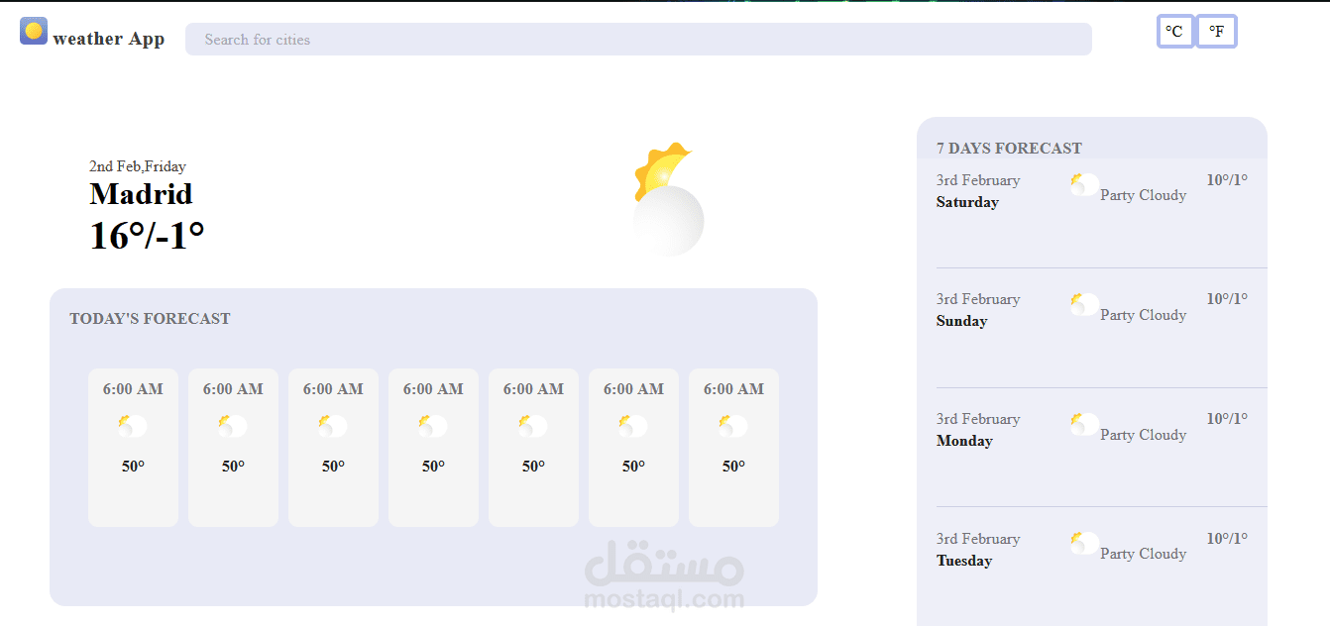This screenshot has width=1330, height=626.
Task: Click the weather icon in the fourth 6:00 AM card
Action: [x=433, y=425]
